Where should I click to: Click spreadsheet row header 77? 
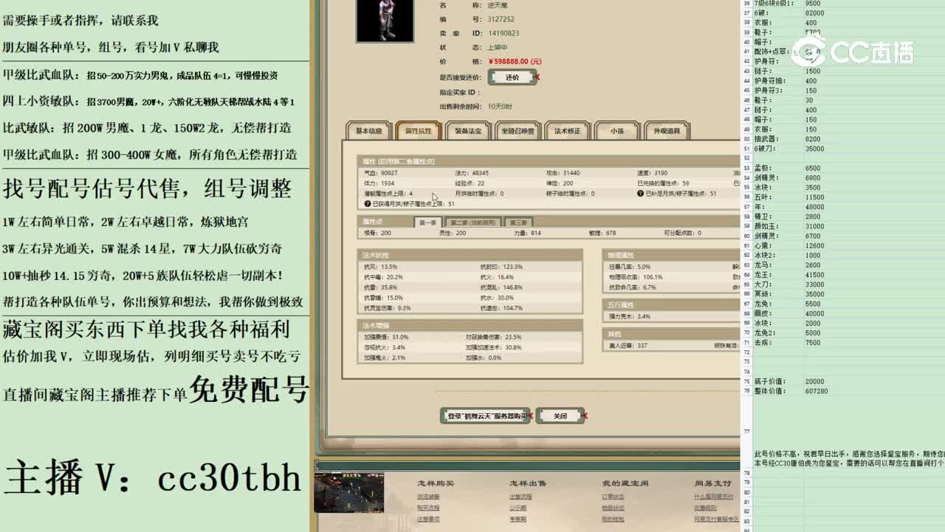(746, 432)
